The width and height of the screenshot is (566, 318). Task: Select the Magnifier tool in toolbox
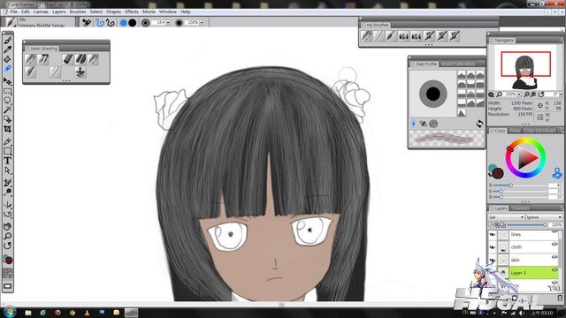(x=8, y=236)
